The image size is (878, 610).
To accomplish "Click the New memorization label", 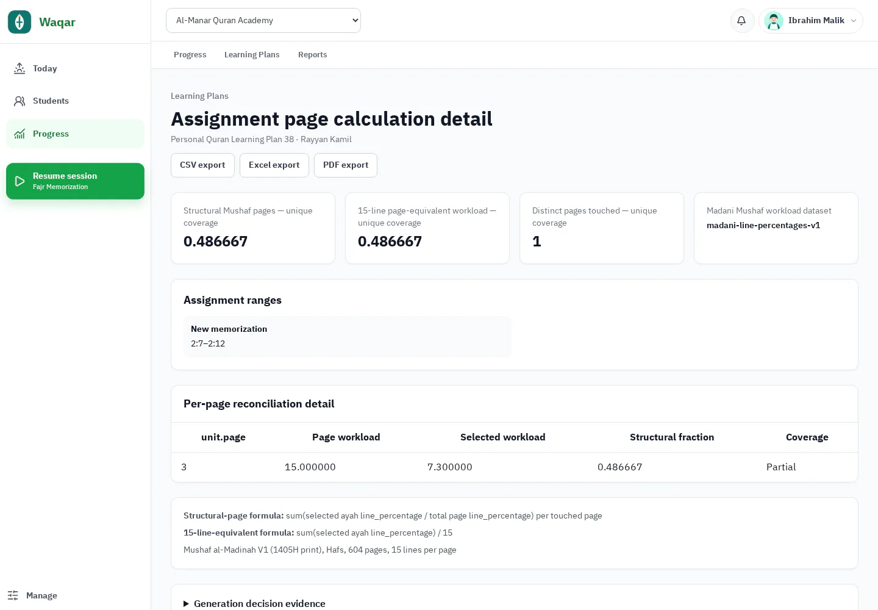I will (x=229, y=329).
